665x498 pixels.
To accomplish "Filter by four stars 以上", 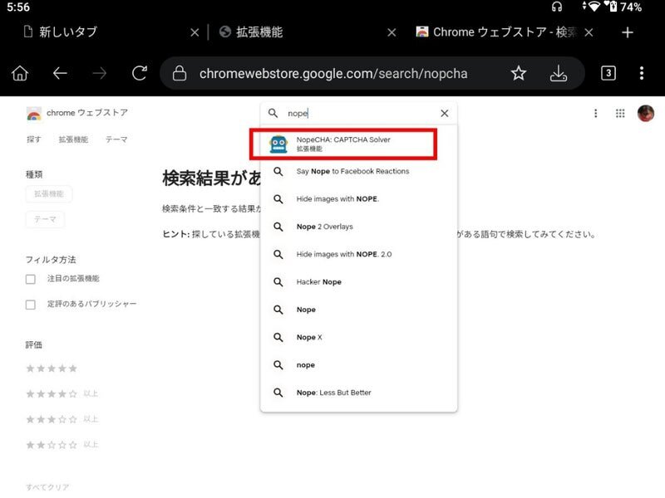I will pos(62,393).
